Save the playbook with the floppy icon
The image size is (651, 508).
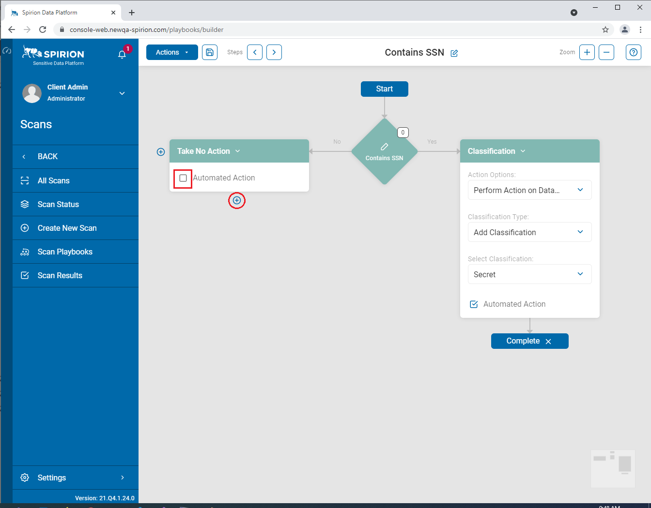coord(210,52)
